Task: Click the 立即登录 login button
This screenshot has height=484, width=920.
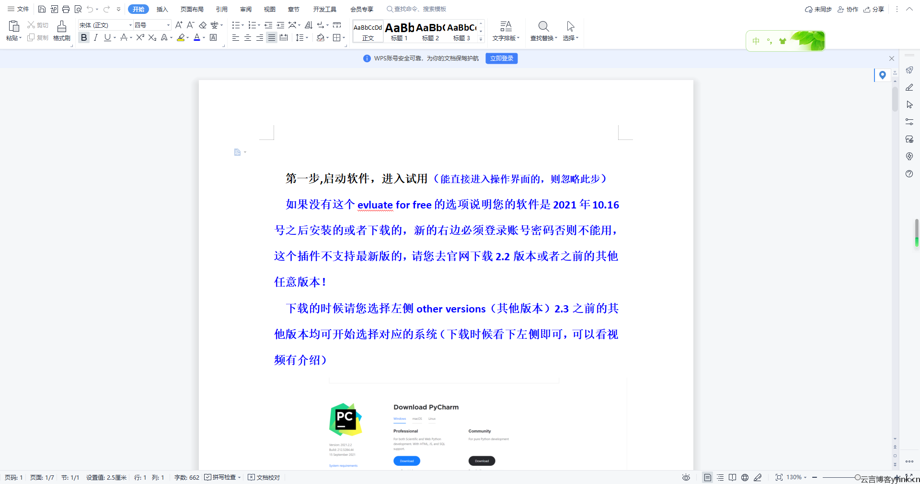Action: tap(501, 58)
